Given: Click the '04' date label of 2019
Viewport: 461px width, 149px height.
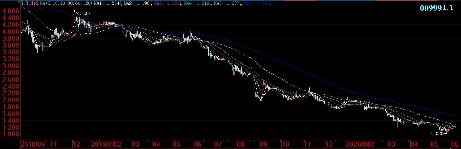Looking at the screenshot, I should tap(156, 144).
